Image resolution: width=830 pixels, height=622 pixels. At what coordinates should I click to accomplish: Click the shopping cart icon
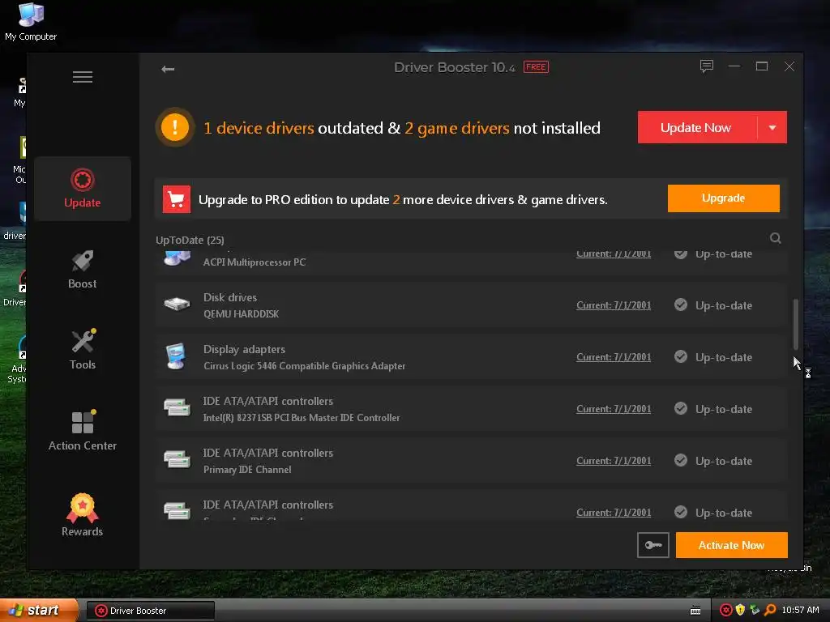tap(176, 199)
